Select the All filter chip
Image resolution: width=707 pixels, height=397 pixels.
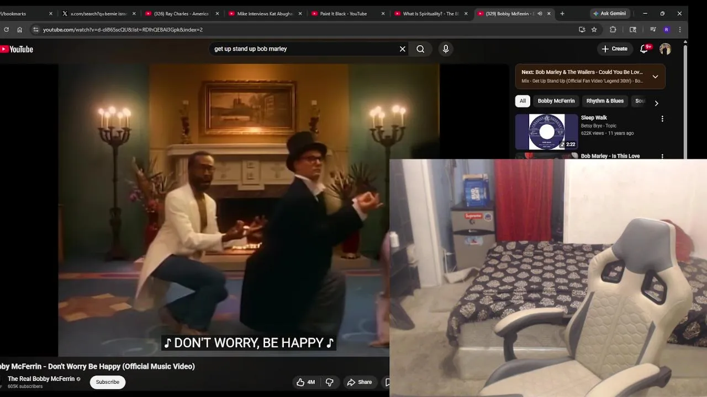523,101
